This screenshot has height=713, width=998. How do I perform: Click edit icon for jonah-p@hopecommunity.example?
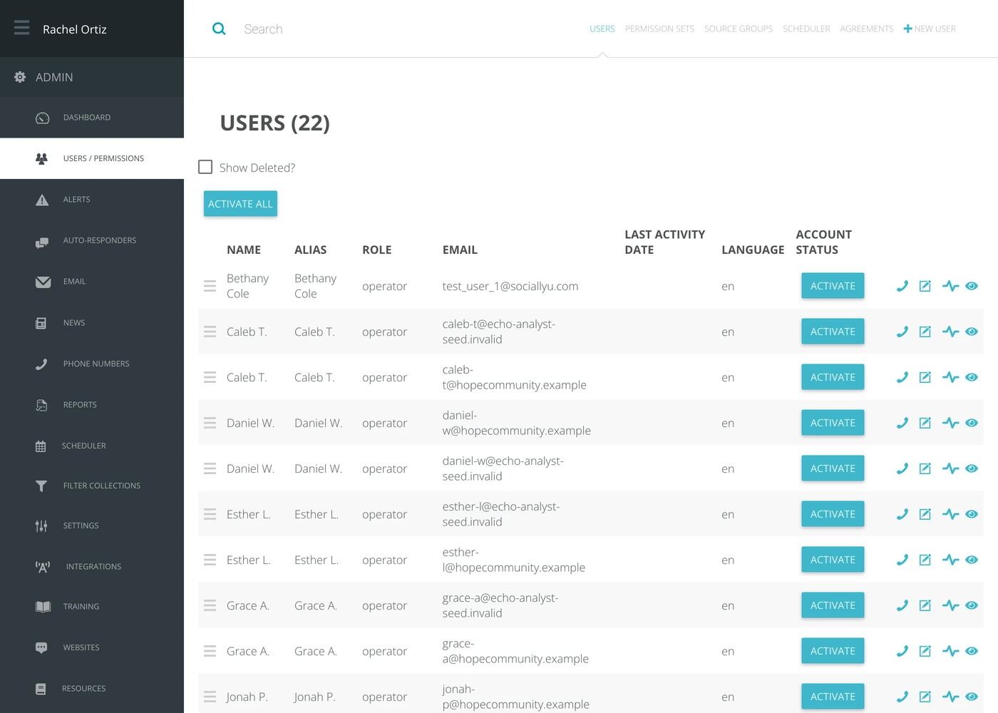point(925,697)
